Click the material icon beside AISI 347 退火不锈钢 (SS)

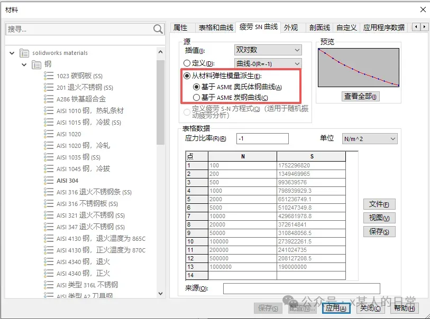tap(49, 227)
